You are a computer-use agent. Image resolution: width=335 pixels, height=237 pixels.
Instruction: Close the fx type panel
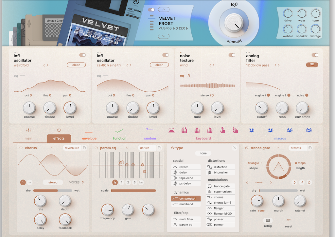coord(235,148)
